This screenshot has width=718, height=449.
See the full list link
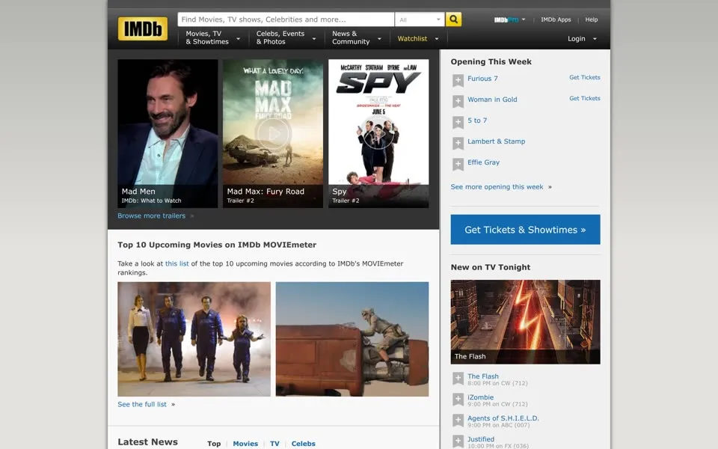[142, 405]
